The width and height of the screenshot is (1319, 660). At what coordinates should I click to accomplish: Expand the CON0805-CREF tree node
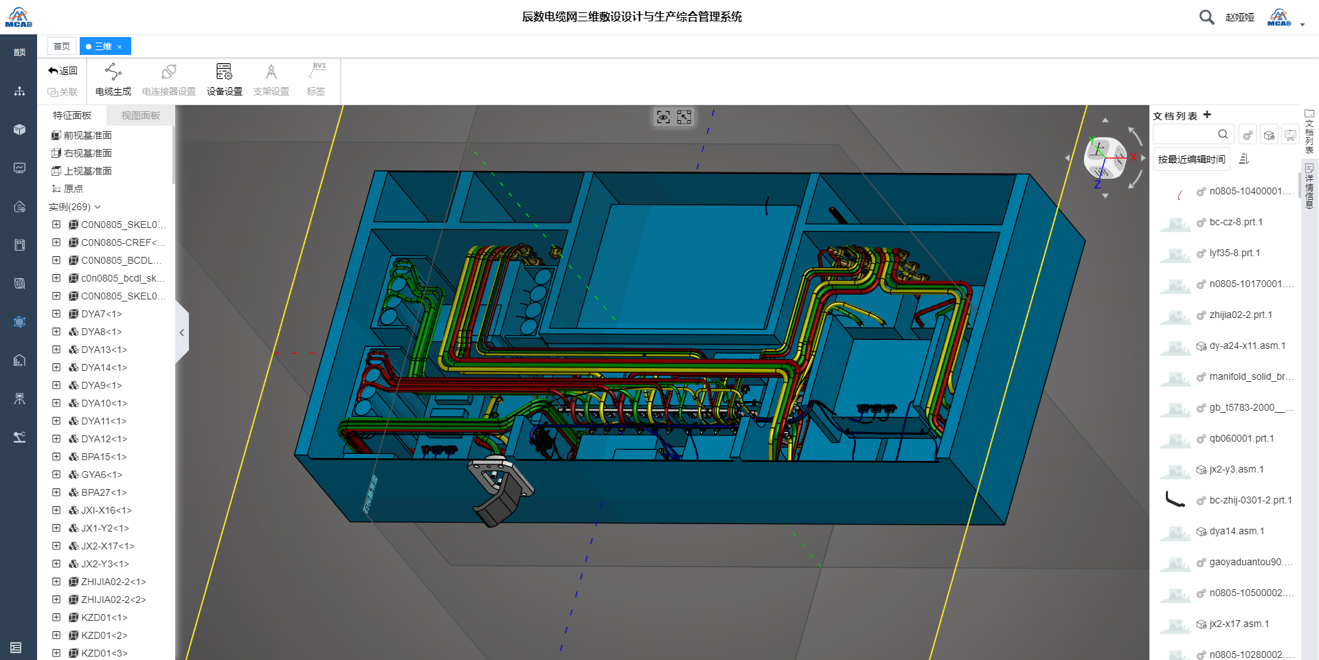coord(56,242)
